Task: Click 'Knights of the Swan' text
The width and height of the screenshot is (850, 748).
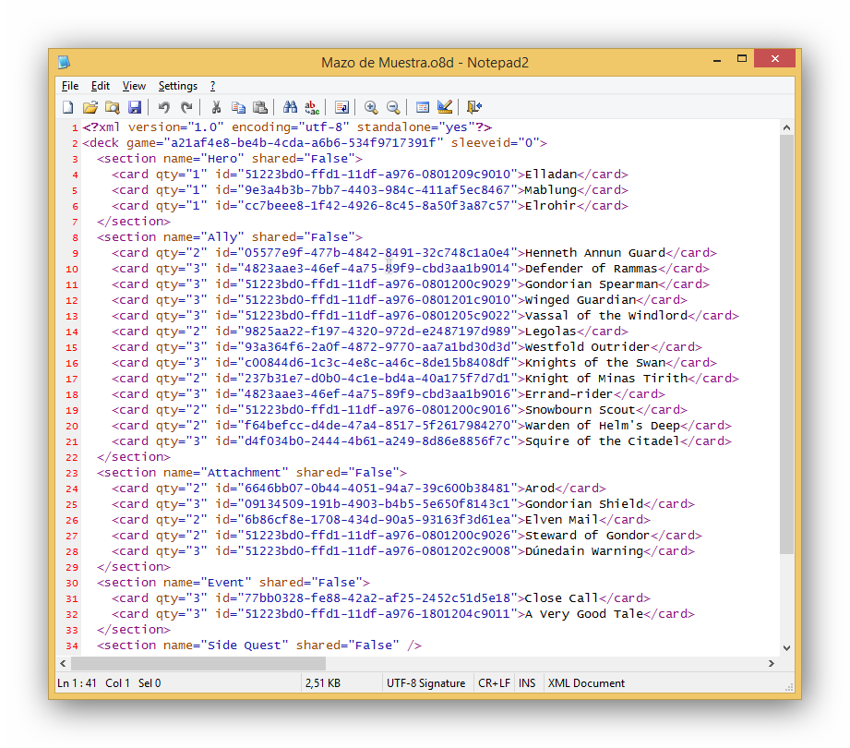Action: click(x=595, y=363)
